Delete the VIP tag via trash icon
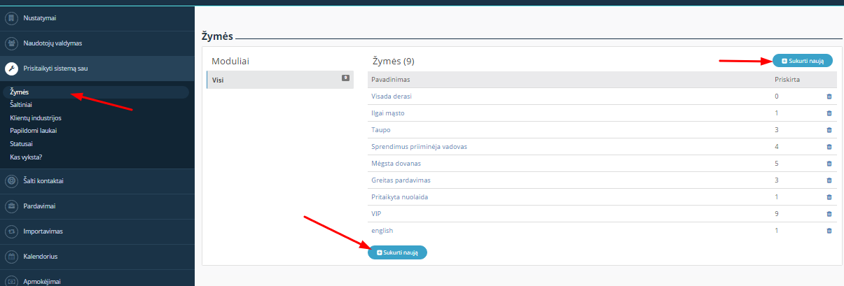 point(829,214)
